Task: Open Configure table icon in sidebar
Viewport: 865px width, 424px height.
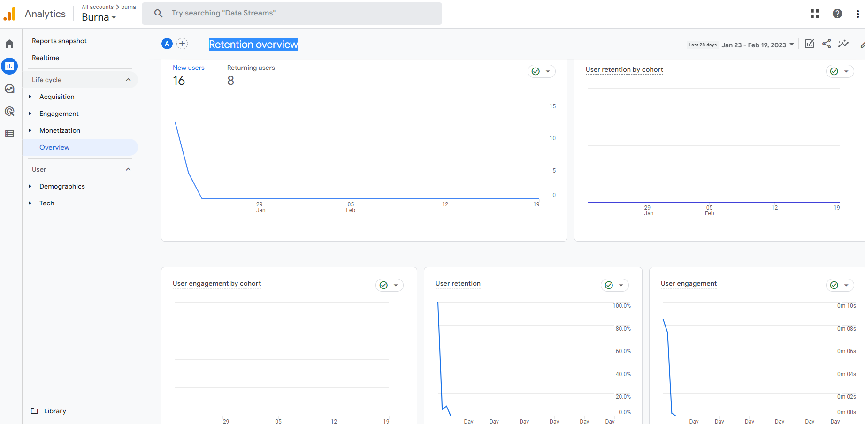Action: tap(9, 134)
